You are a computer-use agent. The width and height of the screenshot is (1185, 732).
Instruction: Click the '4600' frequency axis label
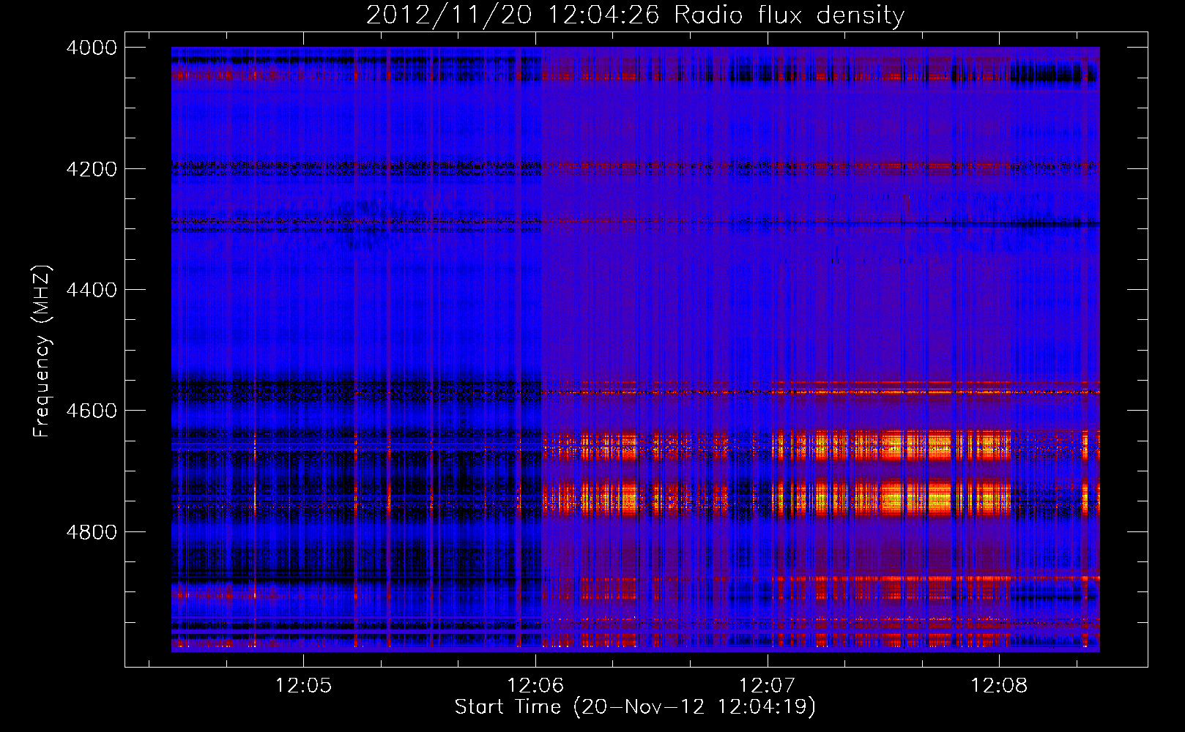pos(92,411)
